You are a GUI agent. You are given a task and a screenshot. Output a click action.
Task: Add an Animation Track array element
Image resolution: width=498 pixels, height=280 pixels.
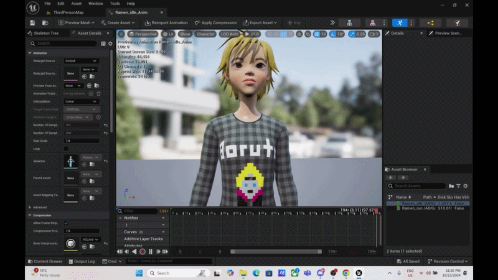click(91, 93)
